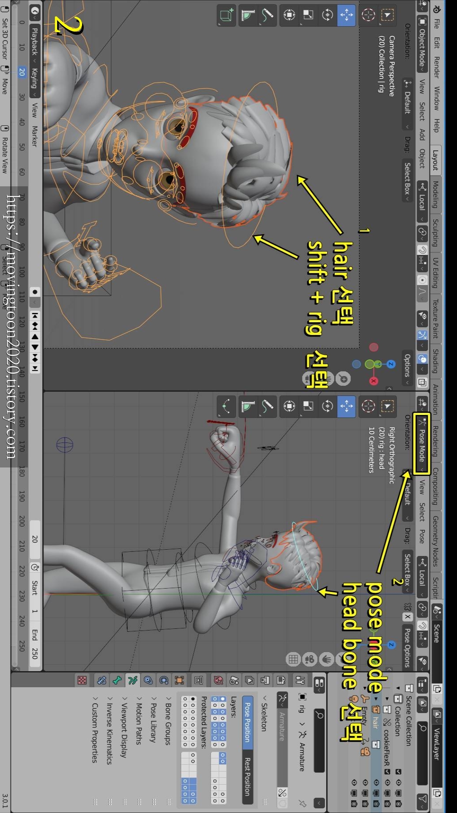Open the World properties tab
Viewport: 457px width, 813px height.
click(x=218, y=680)
